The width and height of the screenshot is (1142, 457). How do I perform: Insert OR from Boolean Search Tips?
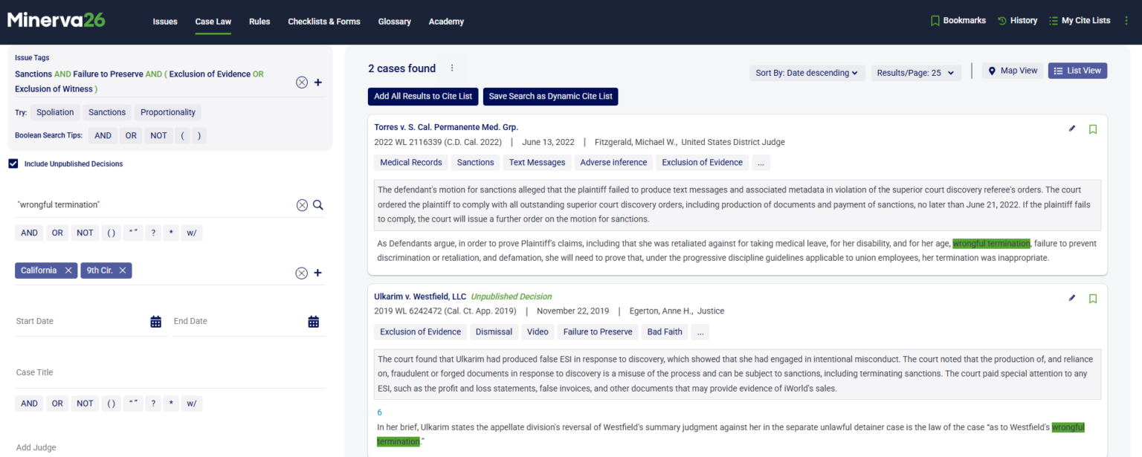(x=131, y=135)
